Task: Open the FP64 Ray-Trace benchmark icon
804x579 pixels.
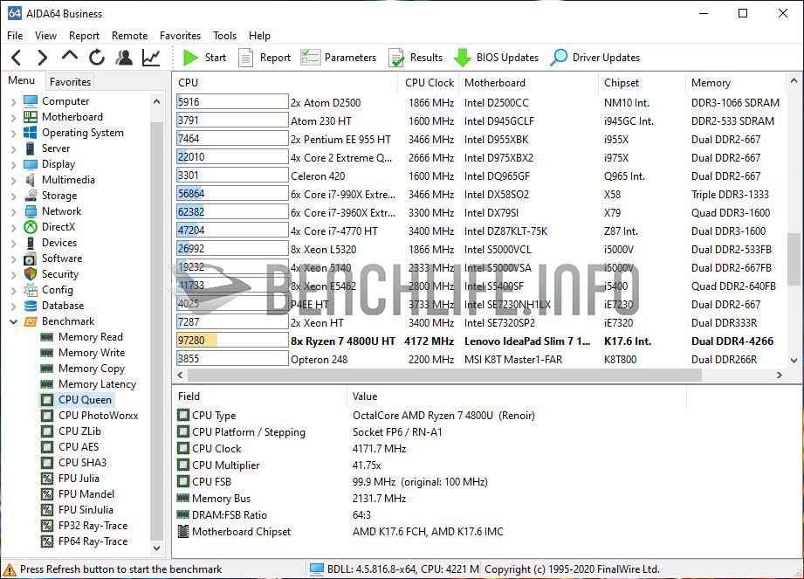Action: click(46, 541)
